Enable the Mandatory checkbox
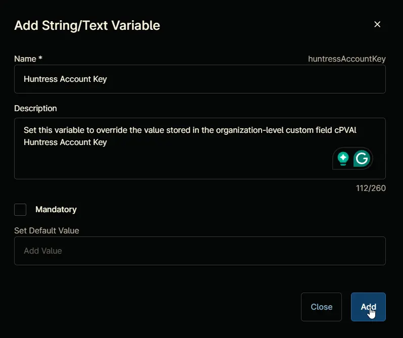This screenshot has width=403, height=338. pos(20,210)
